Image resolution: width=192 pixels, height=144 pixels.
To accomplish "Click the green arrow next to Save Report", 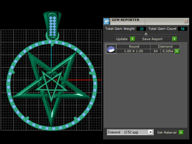I will (x=174, y=39).
